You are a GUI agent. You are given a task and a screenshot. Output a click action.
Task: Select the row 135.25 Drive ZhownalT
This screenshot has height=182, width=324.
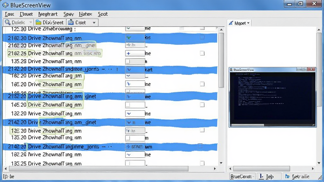(x=110, y=163)
